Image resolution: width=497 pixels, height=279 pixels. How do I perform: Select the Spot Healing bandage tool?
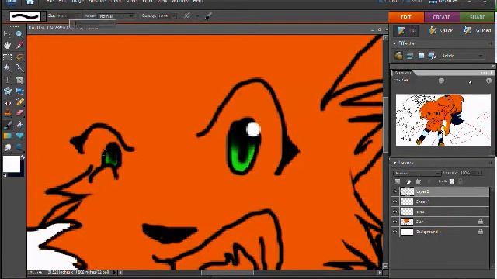coord(19,102)
